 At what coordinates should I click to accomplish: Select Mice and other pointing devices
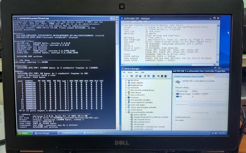[142, 90]
